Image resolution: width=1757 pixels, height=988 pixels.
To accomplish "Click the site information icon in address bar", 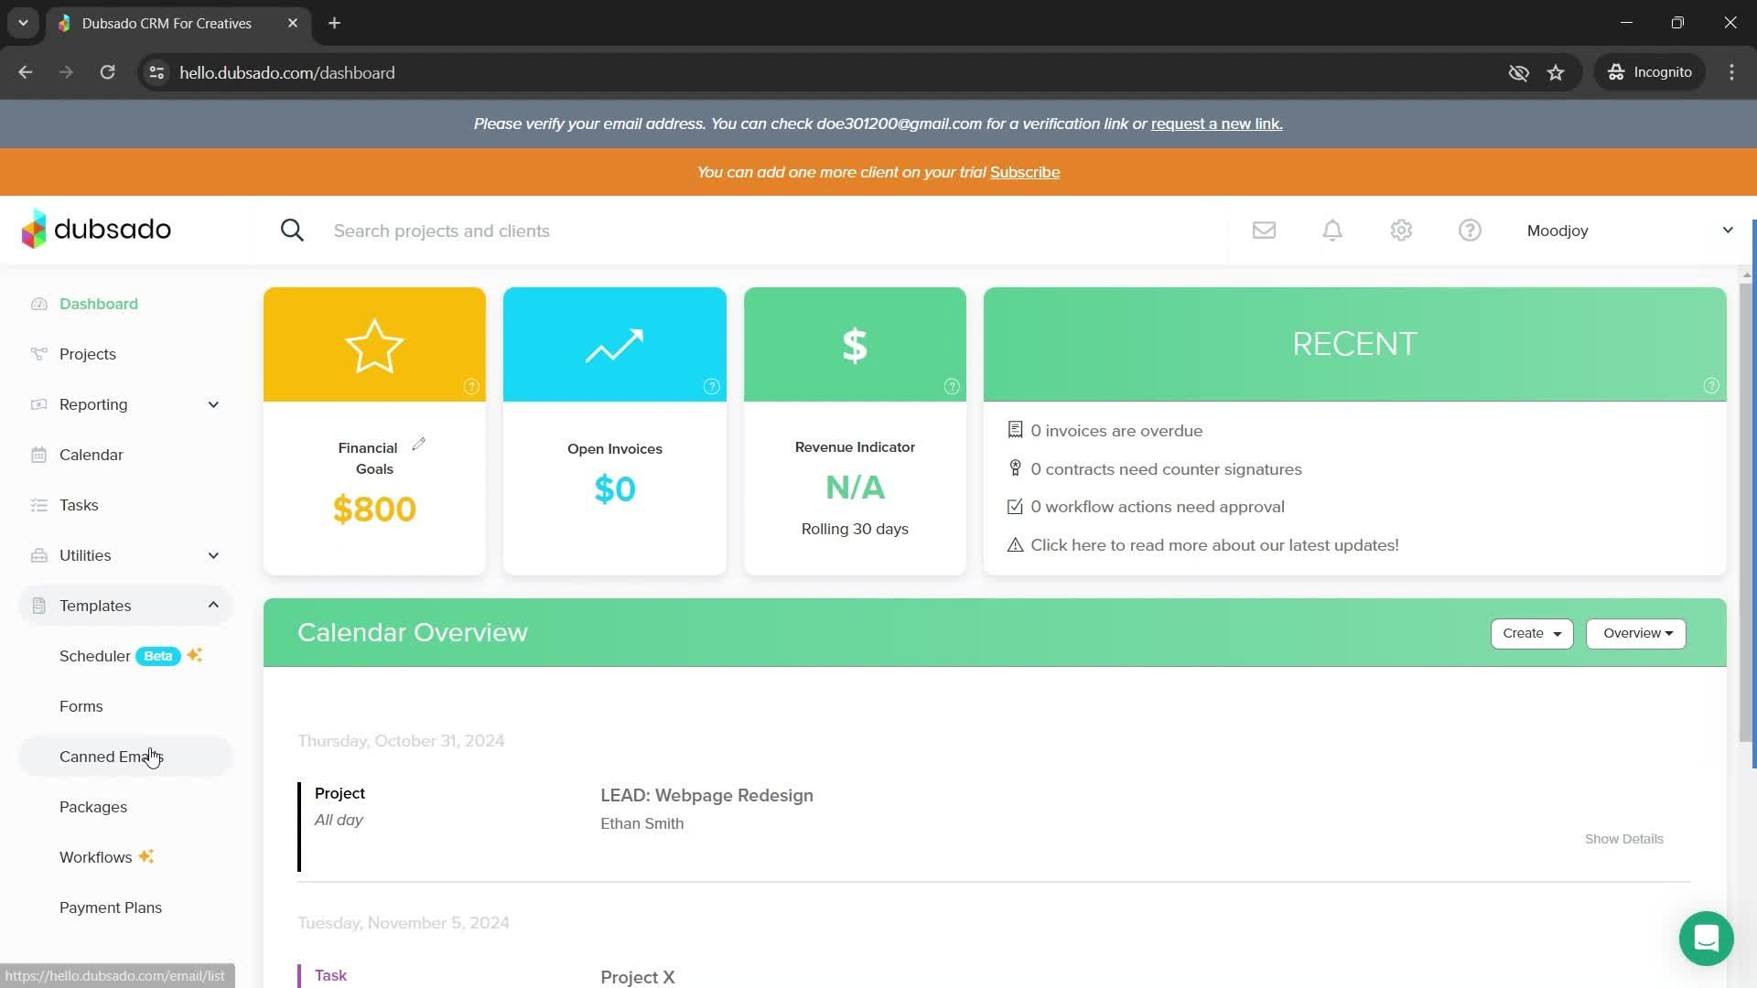I will click(x=156, y=72).
